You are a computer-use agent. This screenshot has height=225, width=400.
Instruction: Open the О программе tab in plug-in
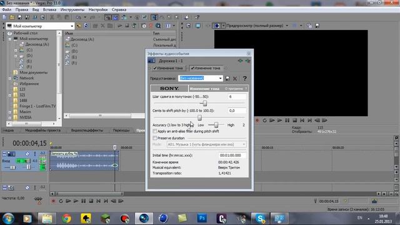click(x=234, y=89)
